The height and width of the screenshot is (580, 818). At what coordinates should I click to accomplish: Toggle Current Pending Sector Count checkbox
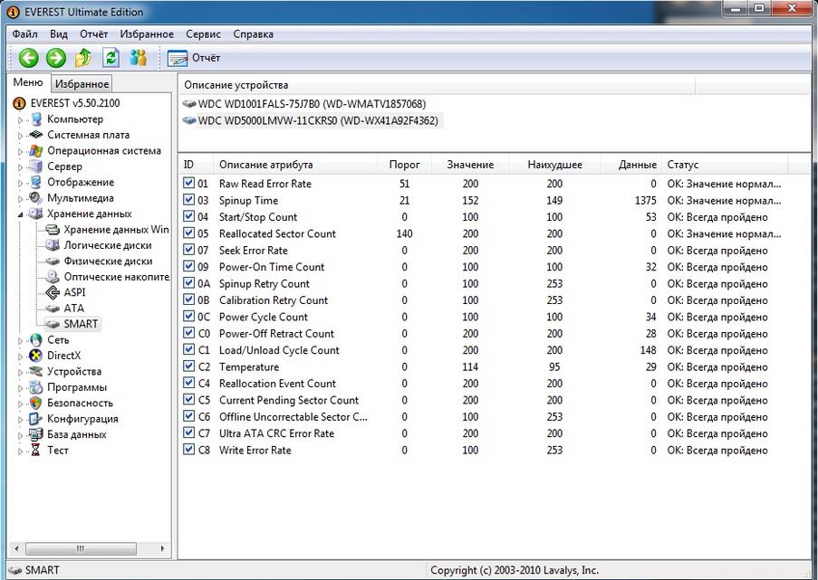(x=188, y=400)
